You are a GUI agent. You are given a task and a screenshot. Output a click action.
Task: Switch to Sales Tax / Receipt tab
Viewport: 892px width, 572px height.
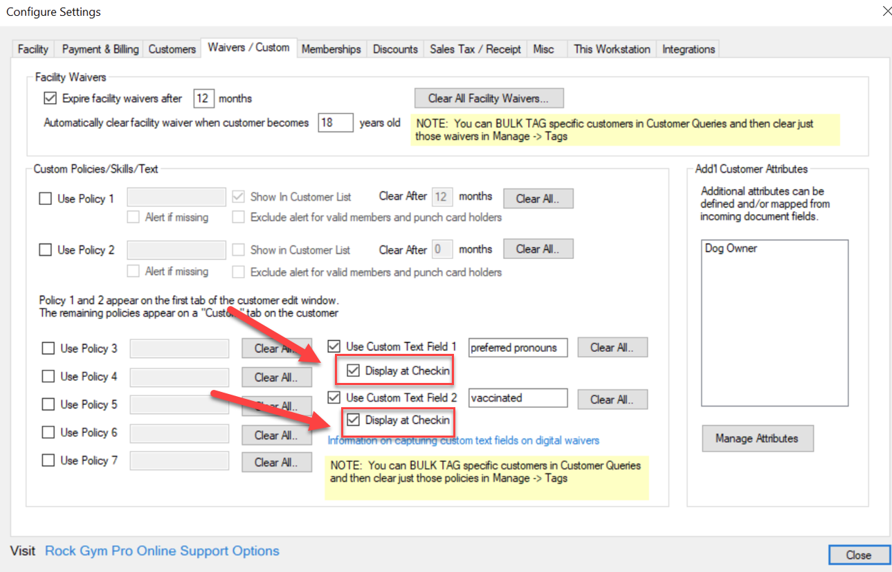[x=475, y=49]
